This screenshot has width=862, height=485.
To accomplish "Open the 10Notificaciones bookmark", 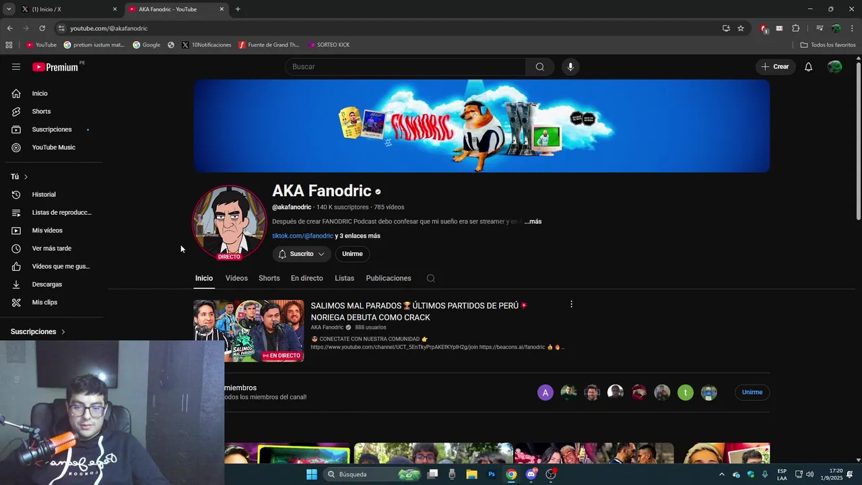I will [206, 45].
